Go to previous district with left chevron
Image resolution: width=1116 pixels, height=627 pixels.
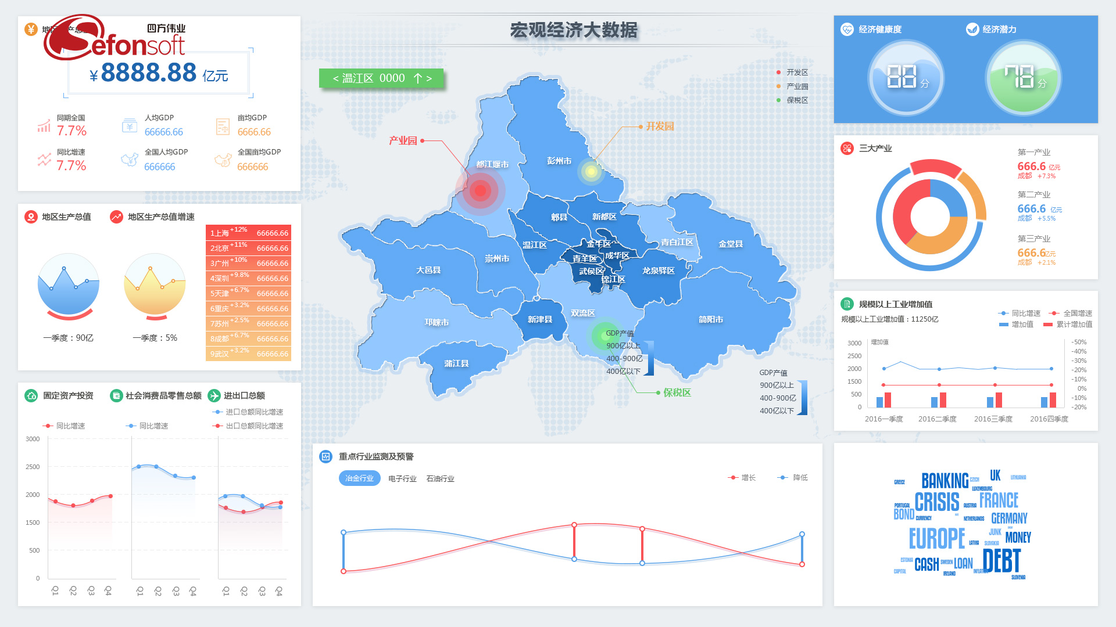(335, 79)
